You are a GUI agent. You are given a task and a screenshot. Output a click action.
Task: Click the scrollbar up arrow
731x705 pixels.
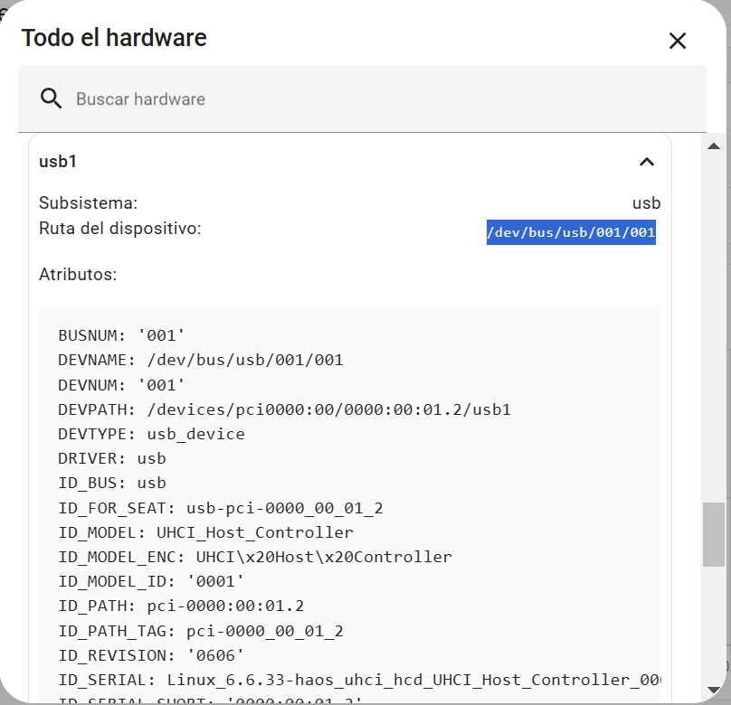click(x=714, y=146)
